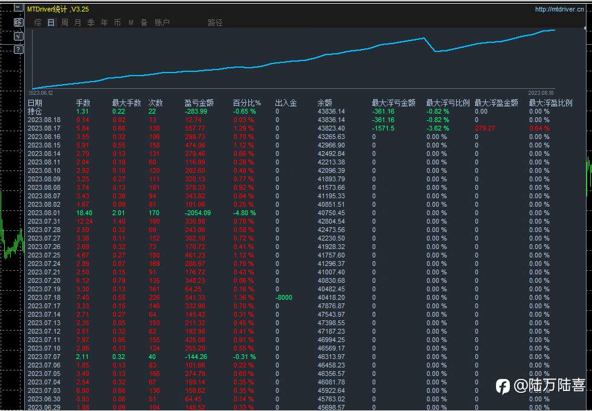
Task: Click the balance value 40750.45
Action: (x=331, y=213)
